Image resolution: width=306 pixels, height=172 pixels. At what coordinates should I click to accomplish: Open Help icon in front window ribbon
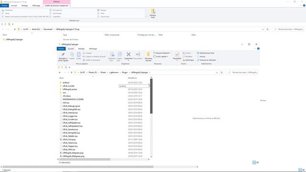(x=258, y=49)
